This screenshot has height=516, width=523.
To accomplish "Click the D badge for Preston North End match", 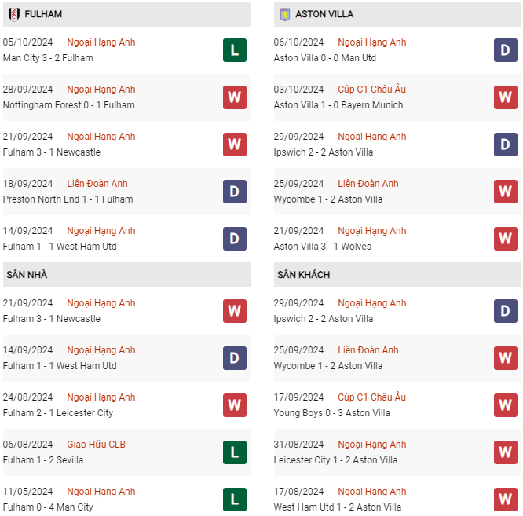I will tap(235, 192).
